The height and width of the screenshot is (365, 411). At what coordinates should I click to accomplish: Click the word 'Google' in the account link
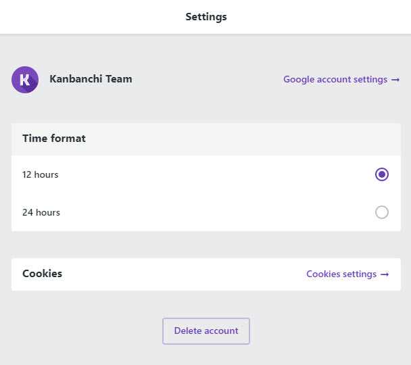tap(299, 79)
